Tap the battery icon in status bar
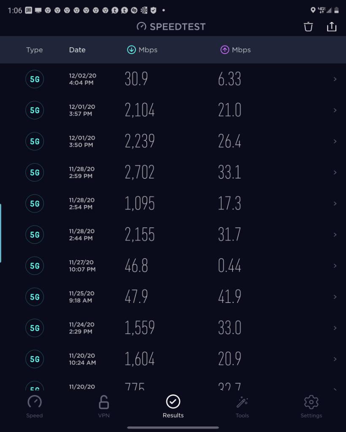346x432 pixels. click(336, 10)
